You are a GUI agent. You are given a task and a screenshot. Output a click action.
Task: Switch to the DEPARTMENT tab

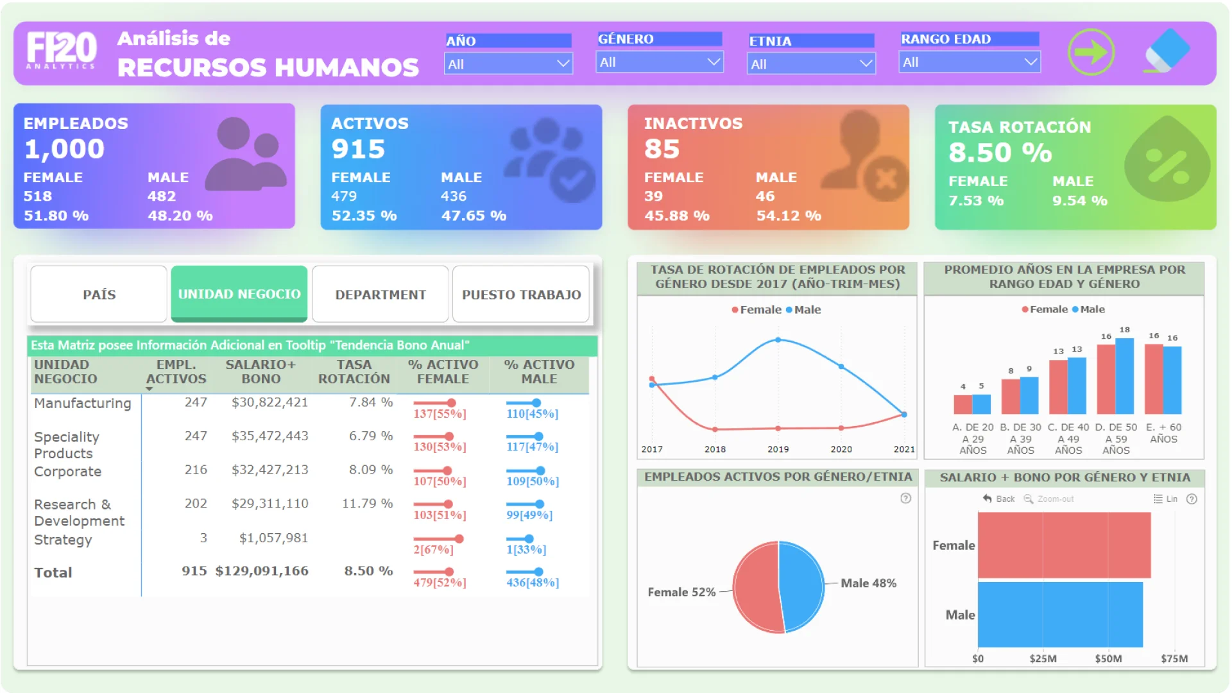click(381, 295)
